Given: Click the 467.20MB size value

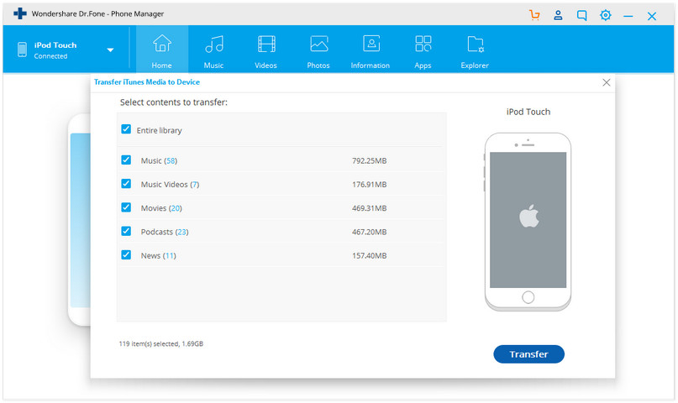Looking at the screenshot, I should pyautogui.click(x=370, y=232).
